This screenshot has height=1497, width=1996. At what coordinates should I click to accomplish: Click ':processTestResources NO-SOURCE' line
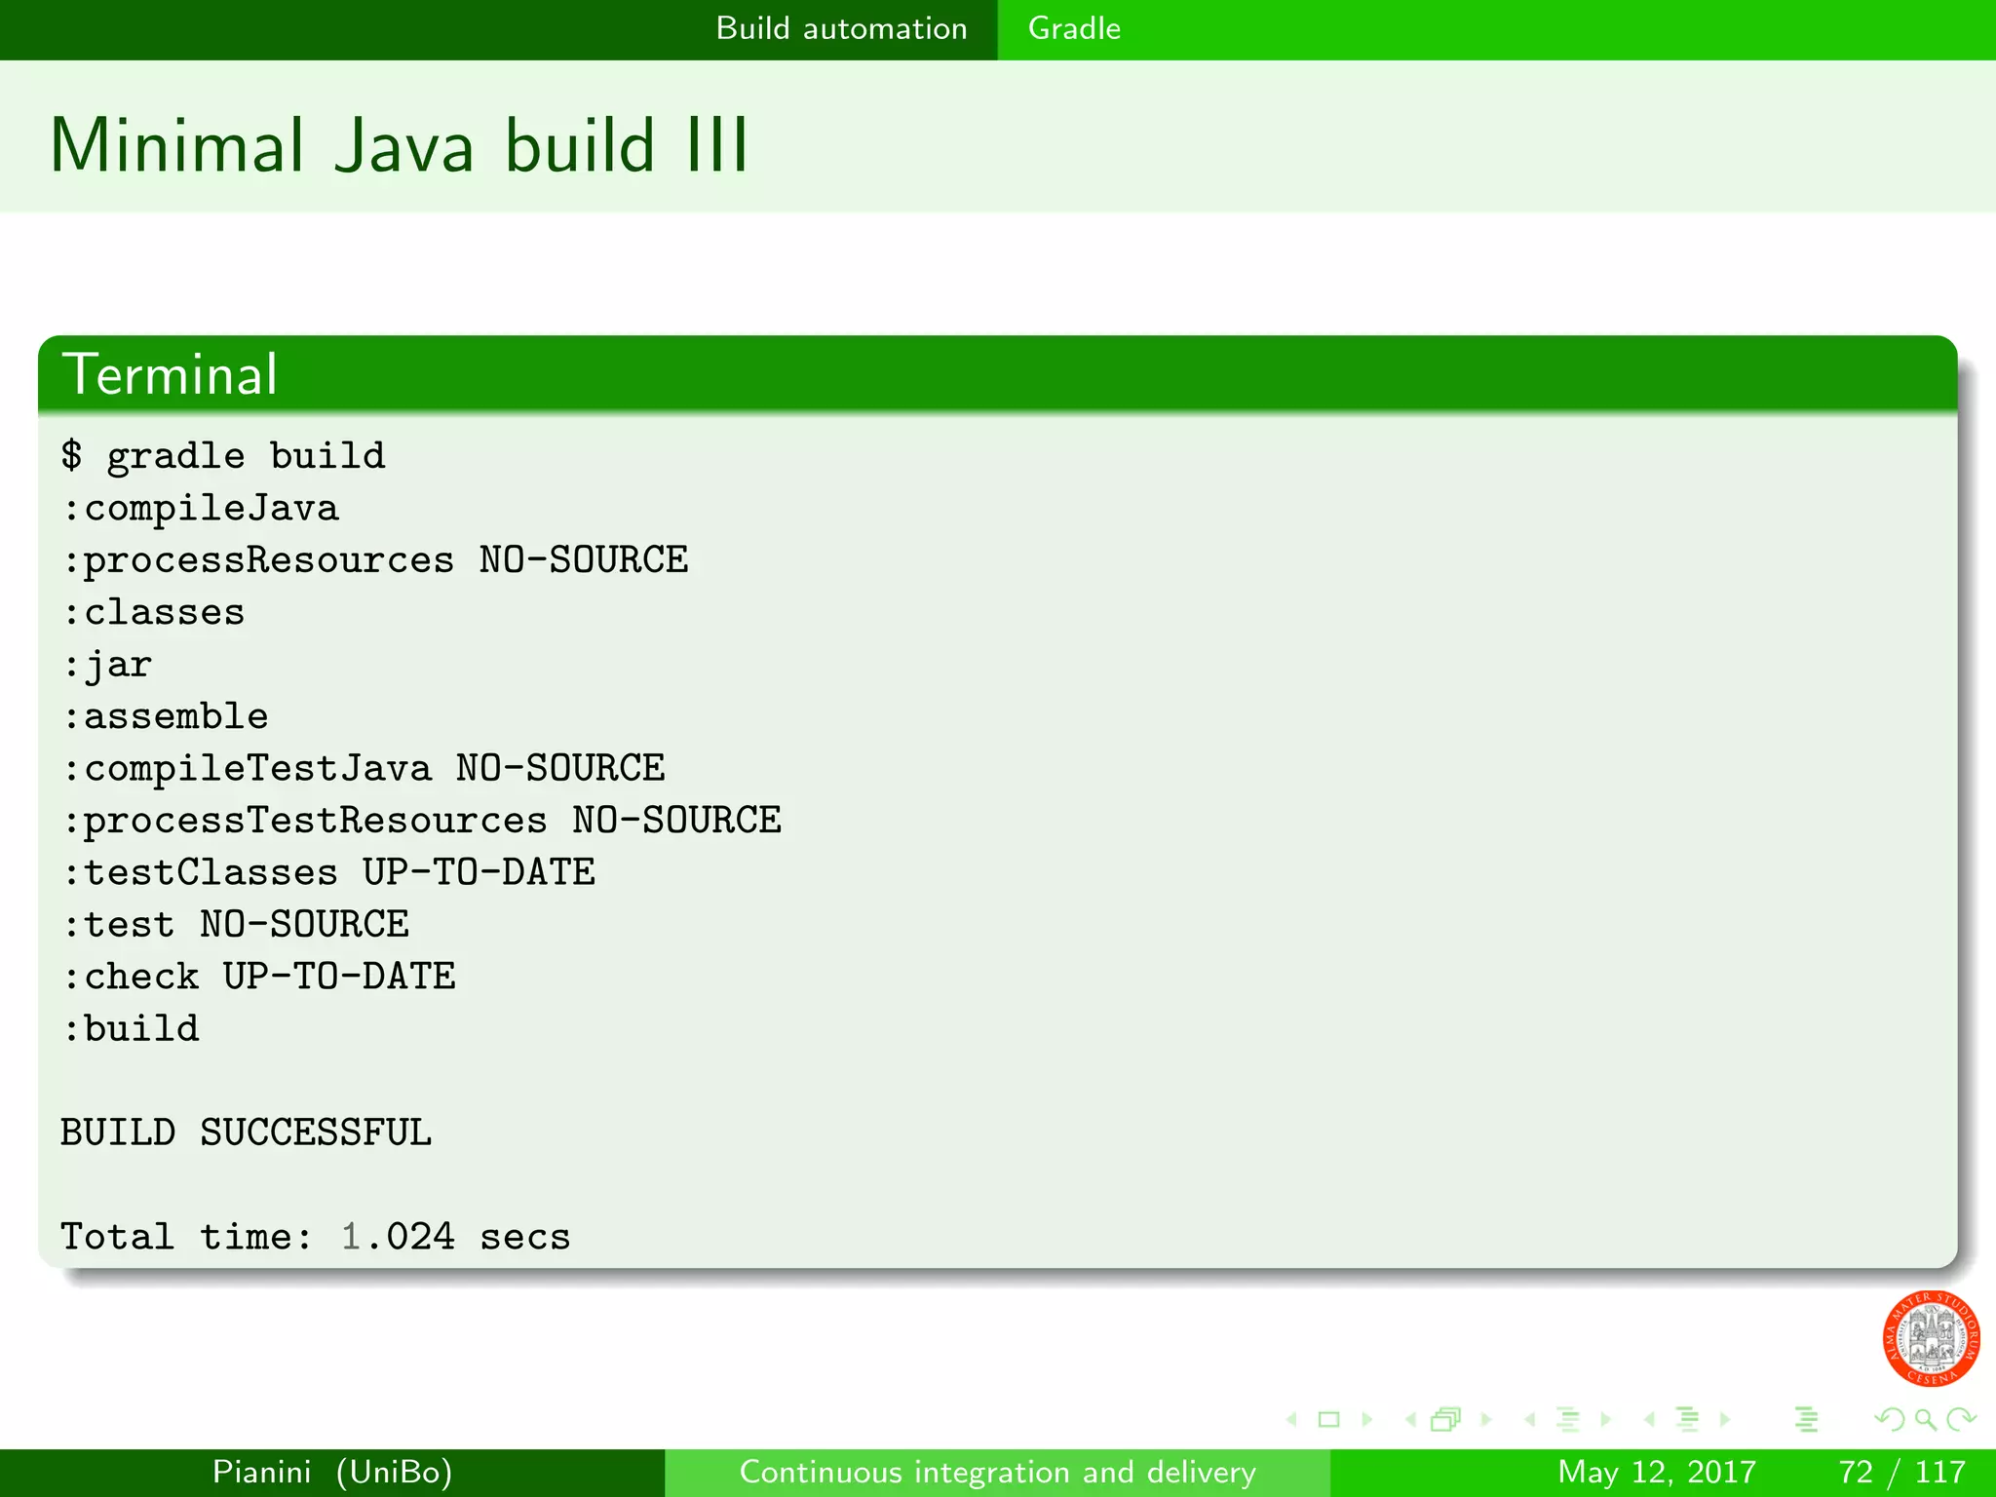coord(422,821)
